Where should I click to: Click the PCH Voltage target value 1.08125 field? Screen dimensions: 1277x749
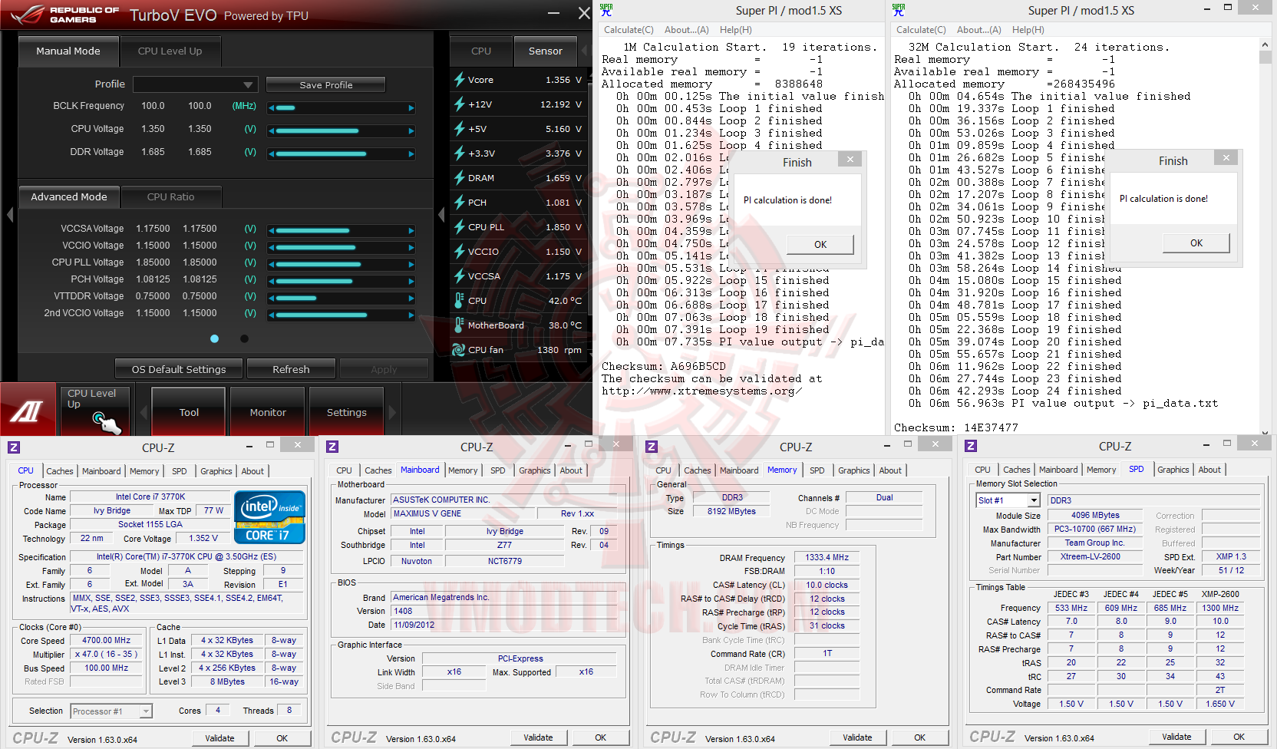click(x=200, y=279)
